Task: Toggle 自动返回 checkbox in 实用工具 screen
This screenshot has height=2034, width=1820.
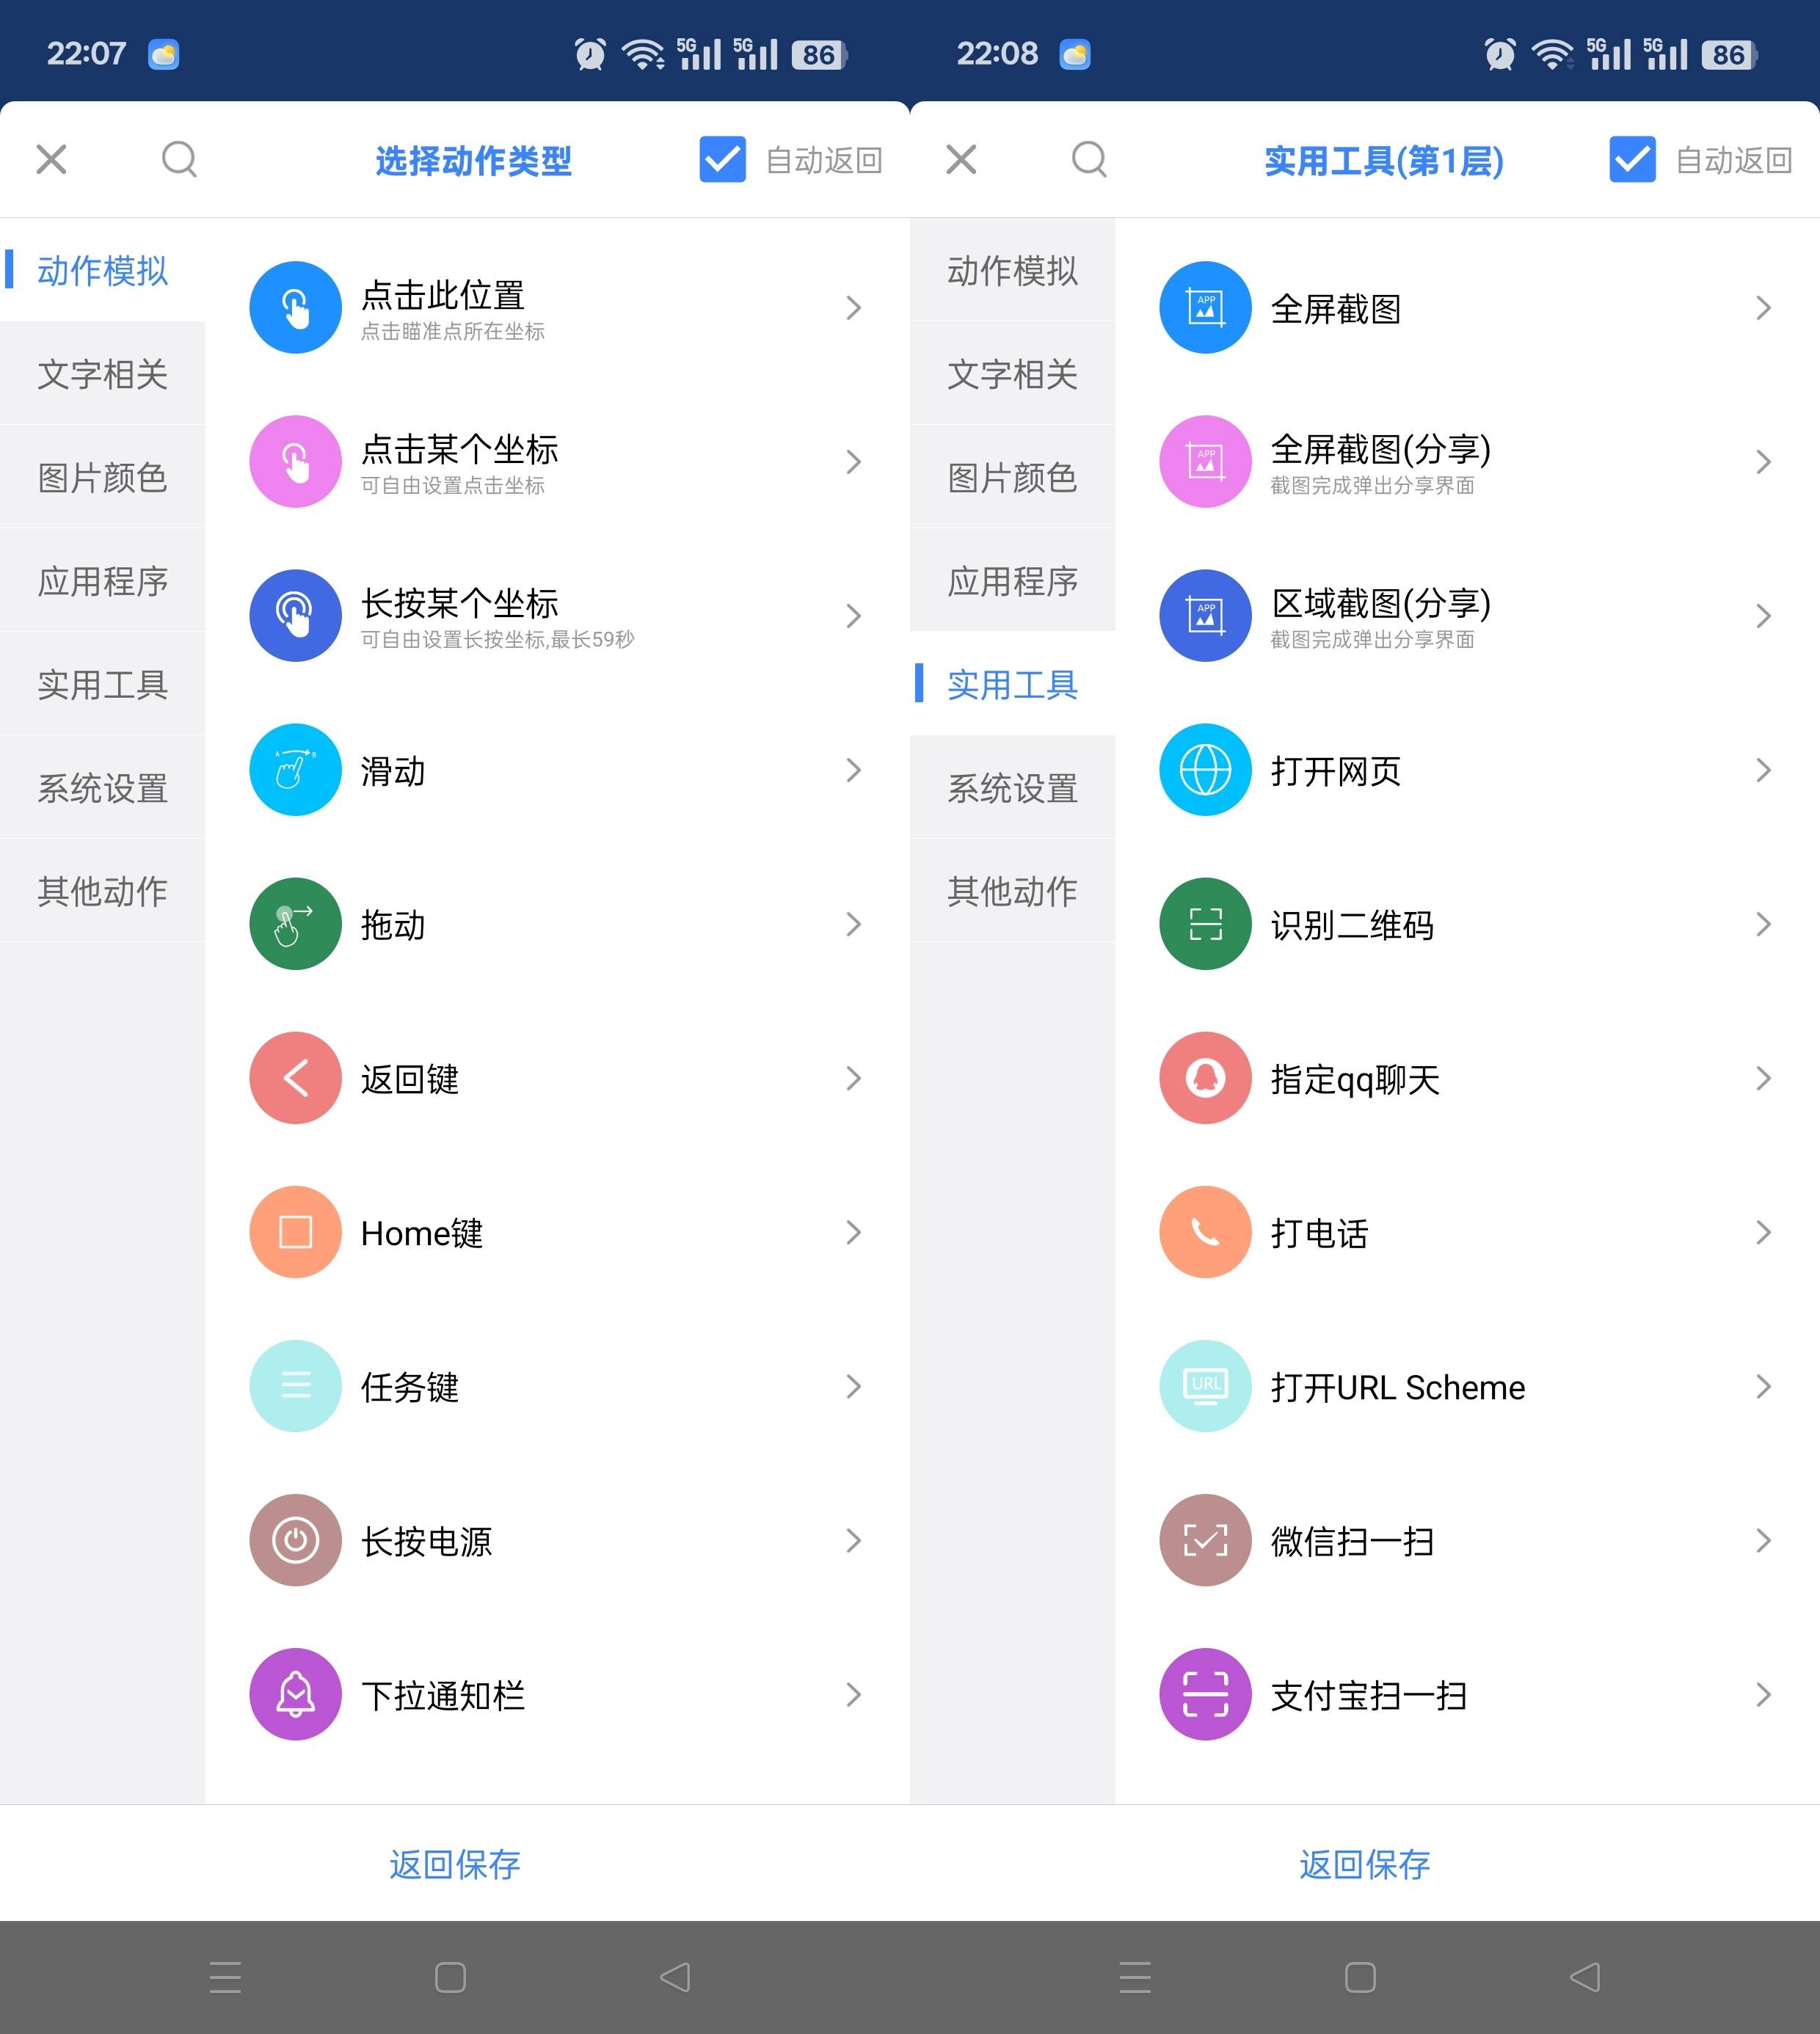Action: [x=1632, y=159]
